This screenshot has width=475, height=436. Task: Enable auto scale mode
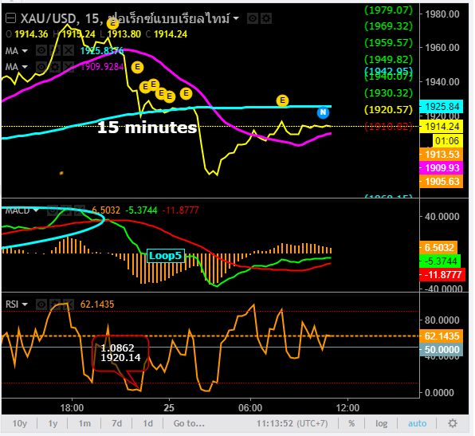pyautogui.click(x=417, y=423)
